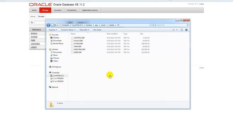233x131 pixels.
Task: Open the UNDOTBS1 tablespace link
Action: 35,44
